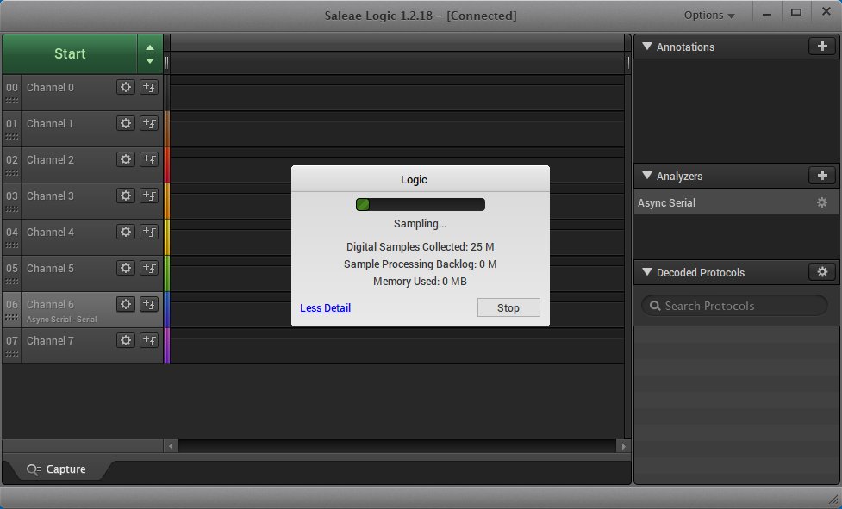Set trigger edge for Channel 6
The image size is (842, 509).
coord(149,304)
